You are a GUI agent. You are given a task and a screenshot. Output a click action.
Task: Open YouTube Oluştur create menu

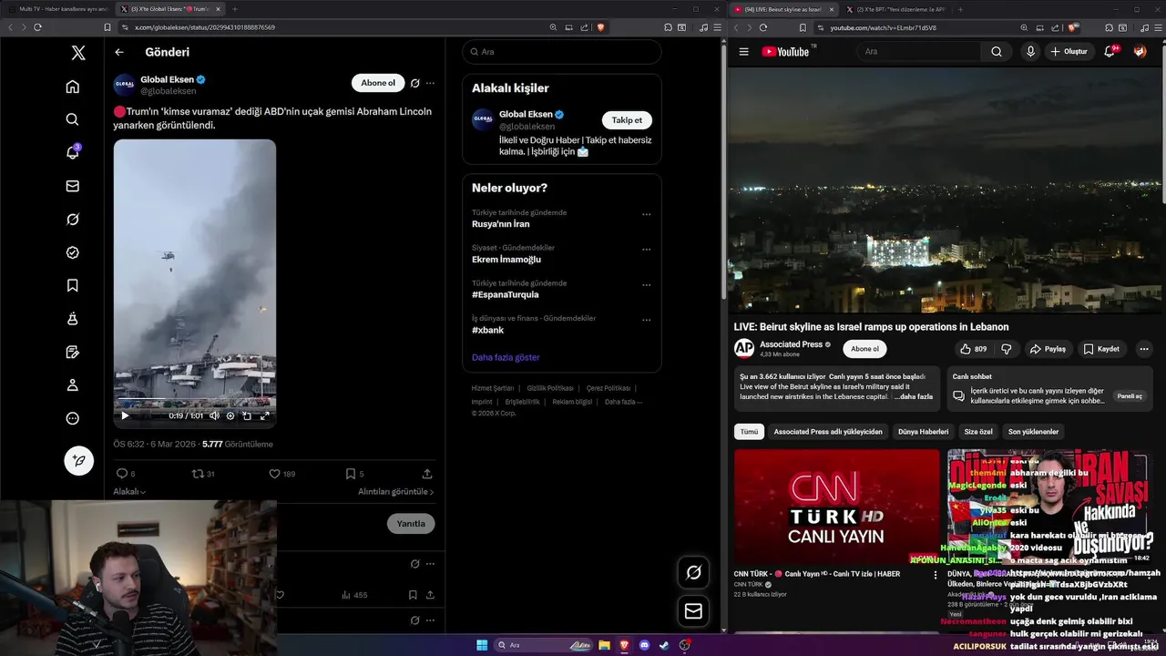[1069, 52]
